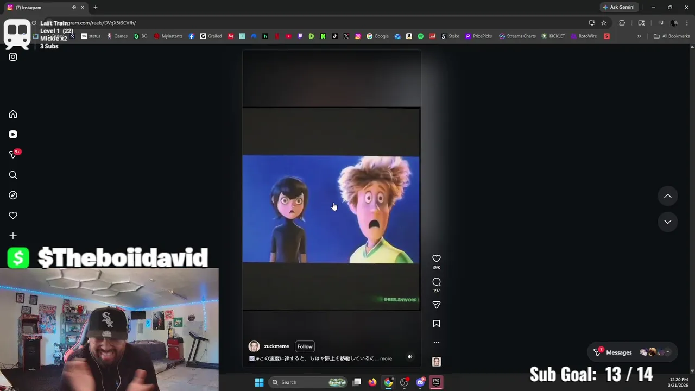Open the Search magnifier in sidebar
Screen dimensions: 695x391
pos(13,175)
